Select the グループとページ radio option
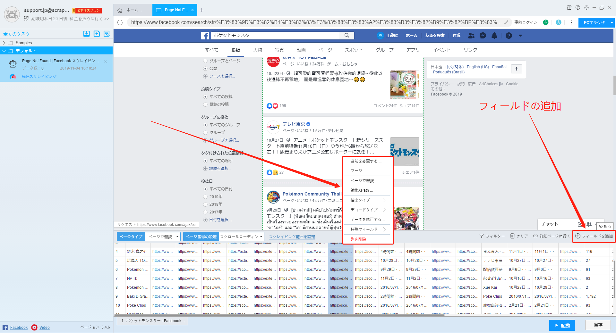The image size is (616, 333). (x=205, y=61)
